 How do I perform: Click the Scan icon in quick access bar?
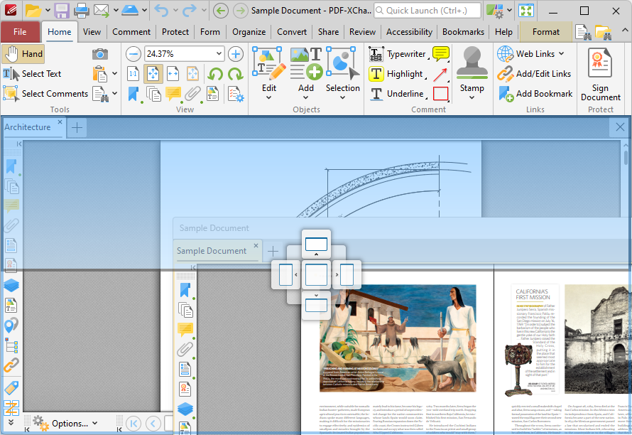click(x=130, y=11)
